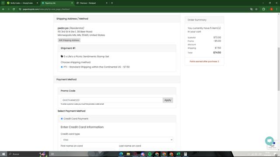280x157 pixels.
Task: Click Edit Shipping Address button
Action: 69,40
